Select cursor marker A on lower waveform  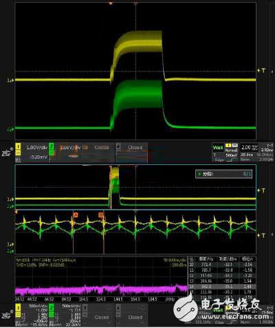75,215
